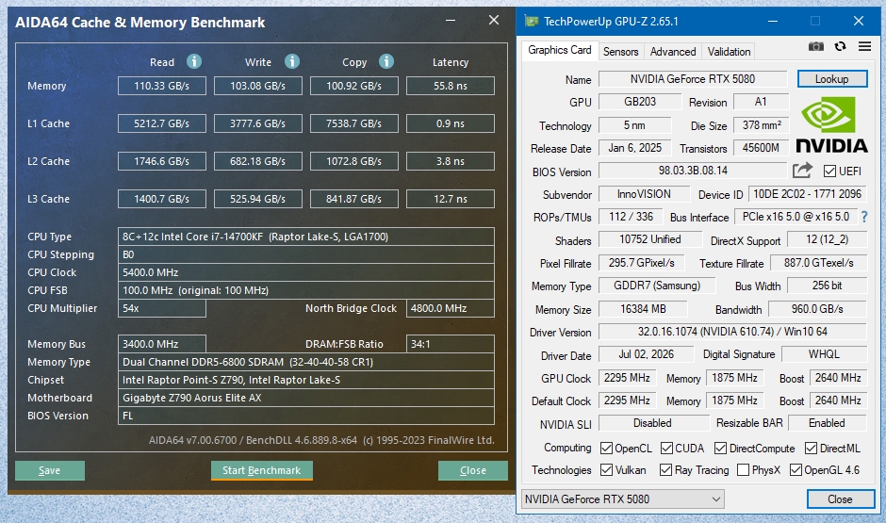Click the Release Date field Jan 6, 2025
Viewport: 886px width, 523px height.
635,148
